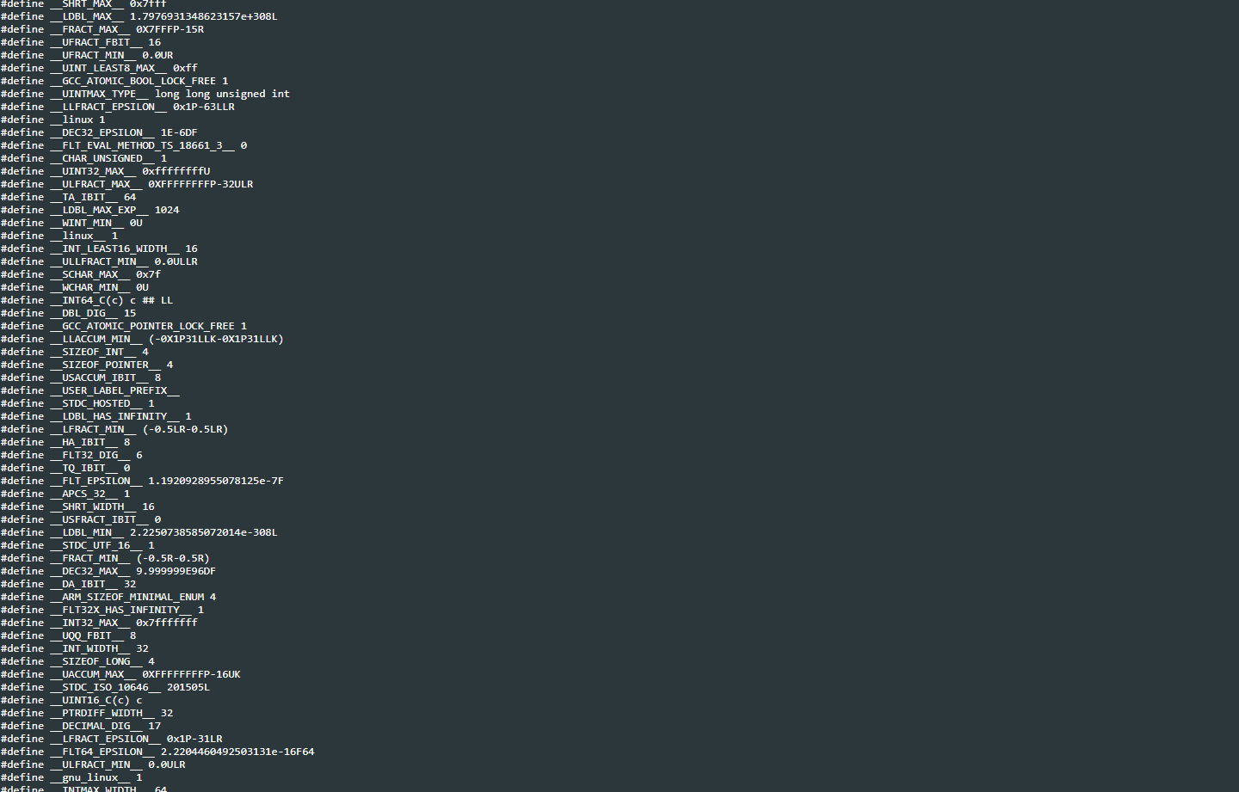Viewport: 1239px width, 792px height.
Task: Click the __UINTMAX_TYPE__ macro name
Action: [99, 94]
